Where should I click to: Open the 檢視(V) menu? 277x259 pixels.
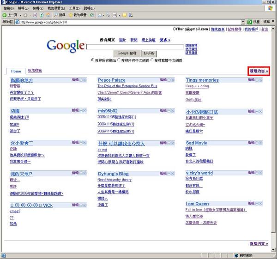[x=38, y=8]
